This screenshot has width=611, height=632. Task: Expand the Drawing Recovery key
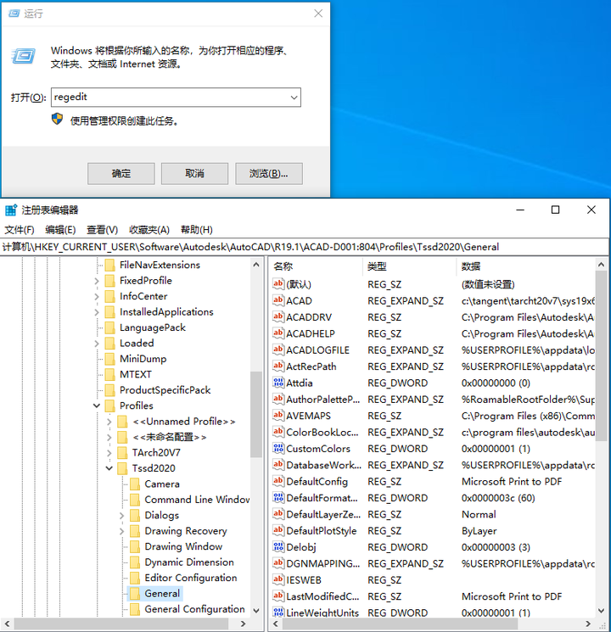[122, 531]
